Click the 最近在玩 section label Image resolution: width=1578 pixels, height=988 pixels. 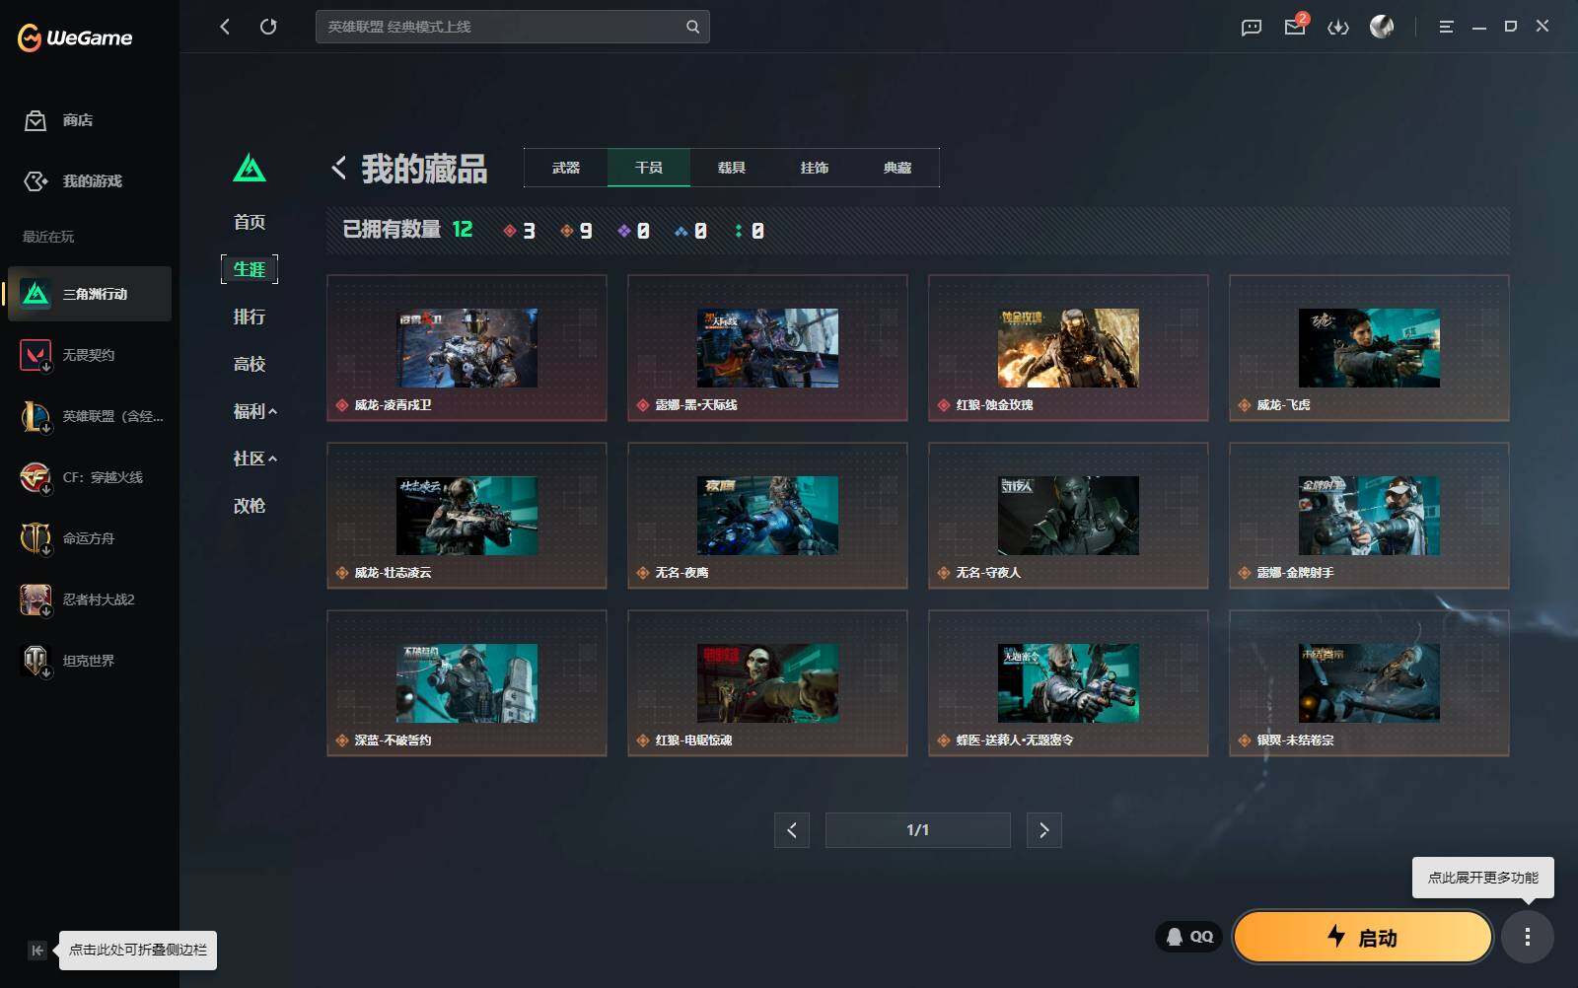(x=48, y=237)
